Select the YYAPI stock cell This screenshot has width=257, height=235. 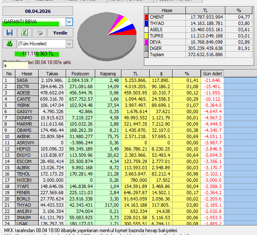pos(27,186)
